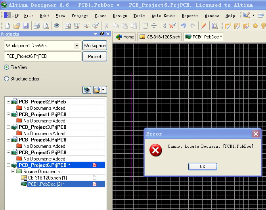Click the redo arrow icon

[x=193, y=26]
